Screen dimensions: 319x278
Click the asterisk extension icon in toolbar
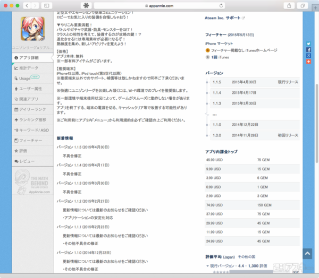point(86,6)
